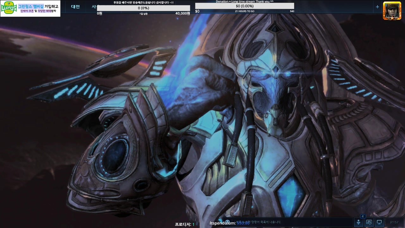Click the $0 (0.00%) donation progress bar

(245, 6)
